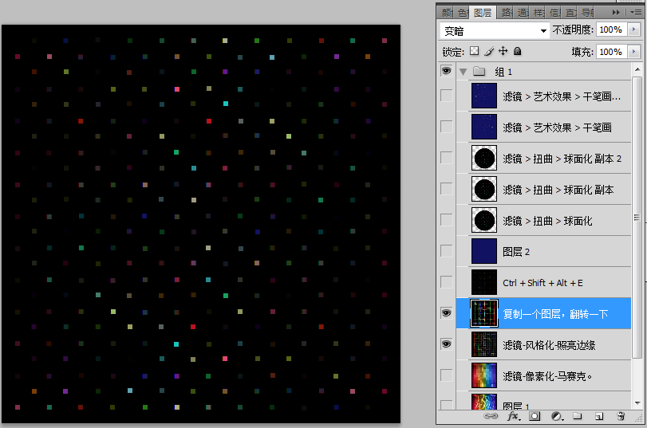Click the delete layer trash icon
This screenshot has width=647, height=428.
(x=621, y=416)
